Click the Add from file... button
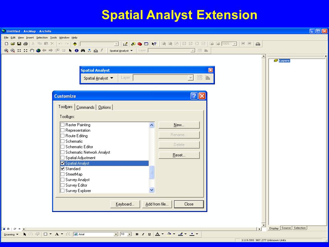This screenshot has height=247, width=329. coord(157,204)
